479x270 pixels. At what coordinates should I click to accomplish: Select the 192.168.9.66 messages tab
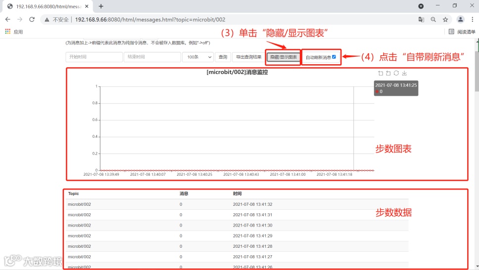coord(48,6)
